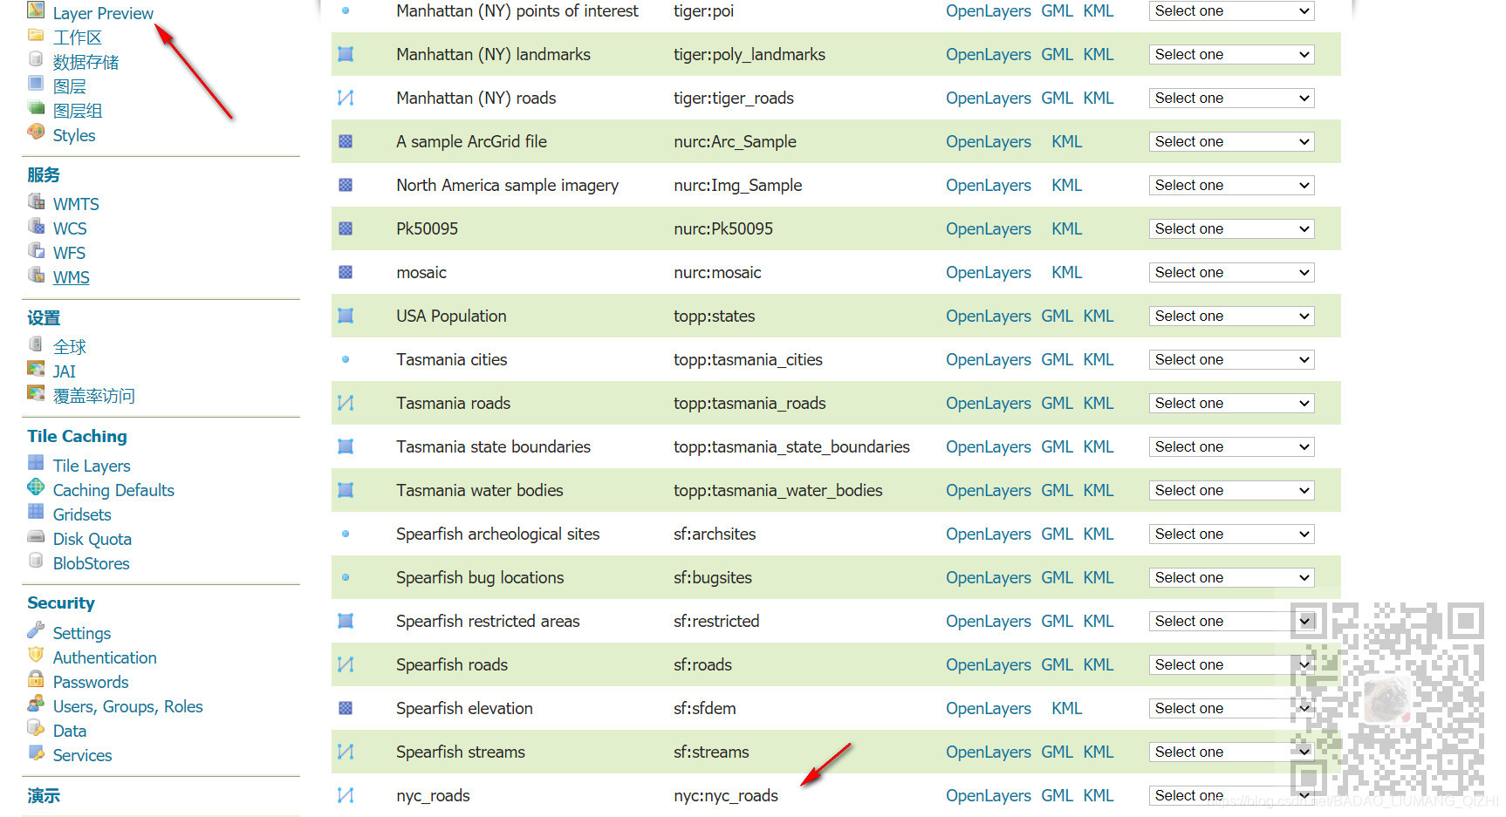Click the Disk Quota drive icon

36,536
